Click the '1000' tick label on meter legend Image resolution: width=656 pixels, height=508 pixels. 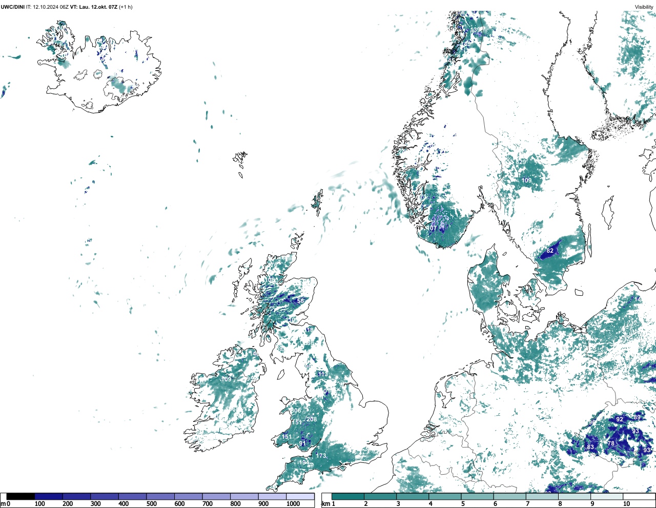point(293,504)
